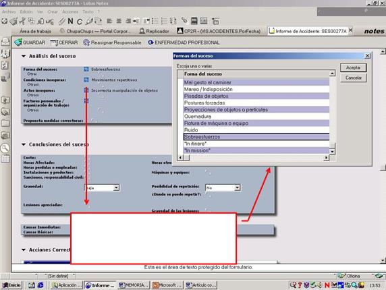Click the Cut scissors icon
Image resolution: width=386 pixels, height=290 pixels.
pos(22,21)
